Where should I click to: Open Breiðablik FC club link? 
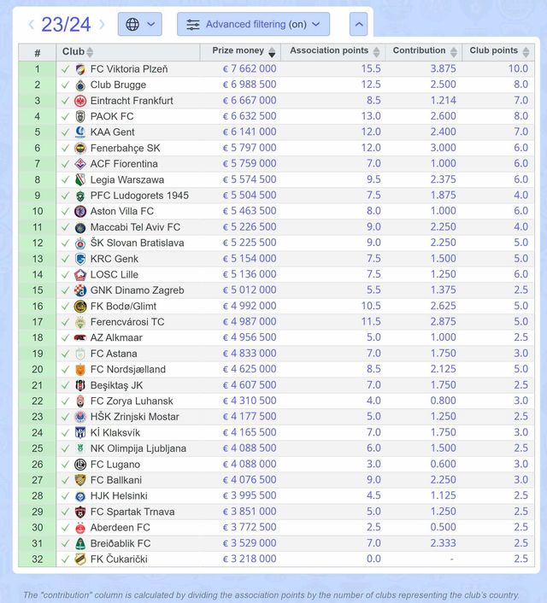coord(121,543)
